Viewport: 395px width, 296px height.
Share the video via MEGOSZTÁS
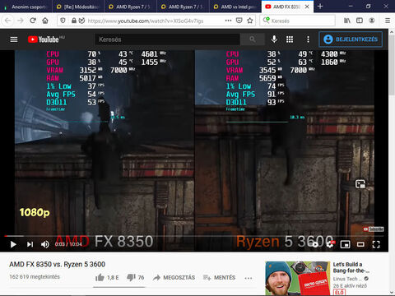point(174,278)
